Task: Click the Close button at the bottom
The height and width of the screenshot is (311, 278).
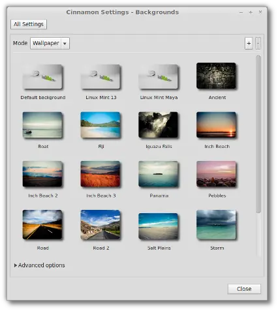Action: click(244, 289)
